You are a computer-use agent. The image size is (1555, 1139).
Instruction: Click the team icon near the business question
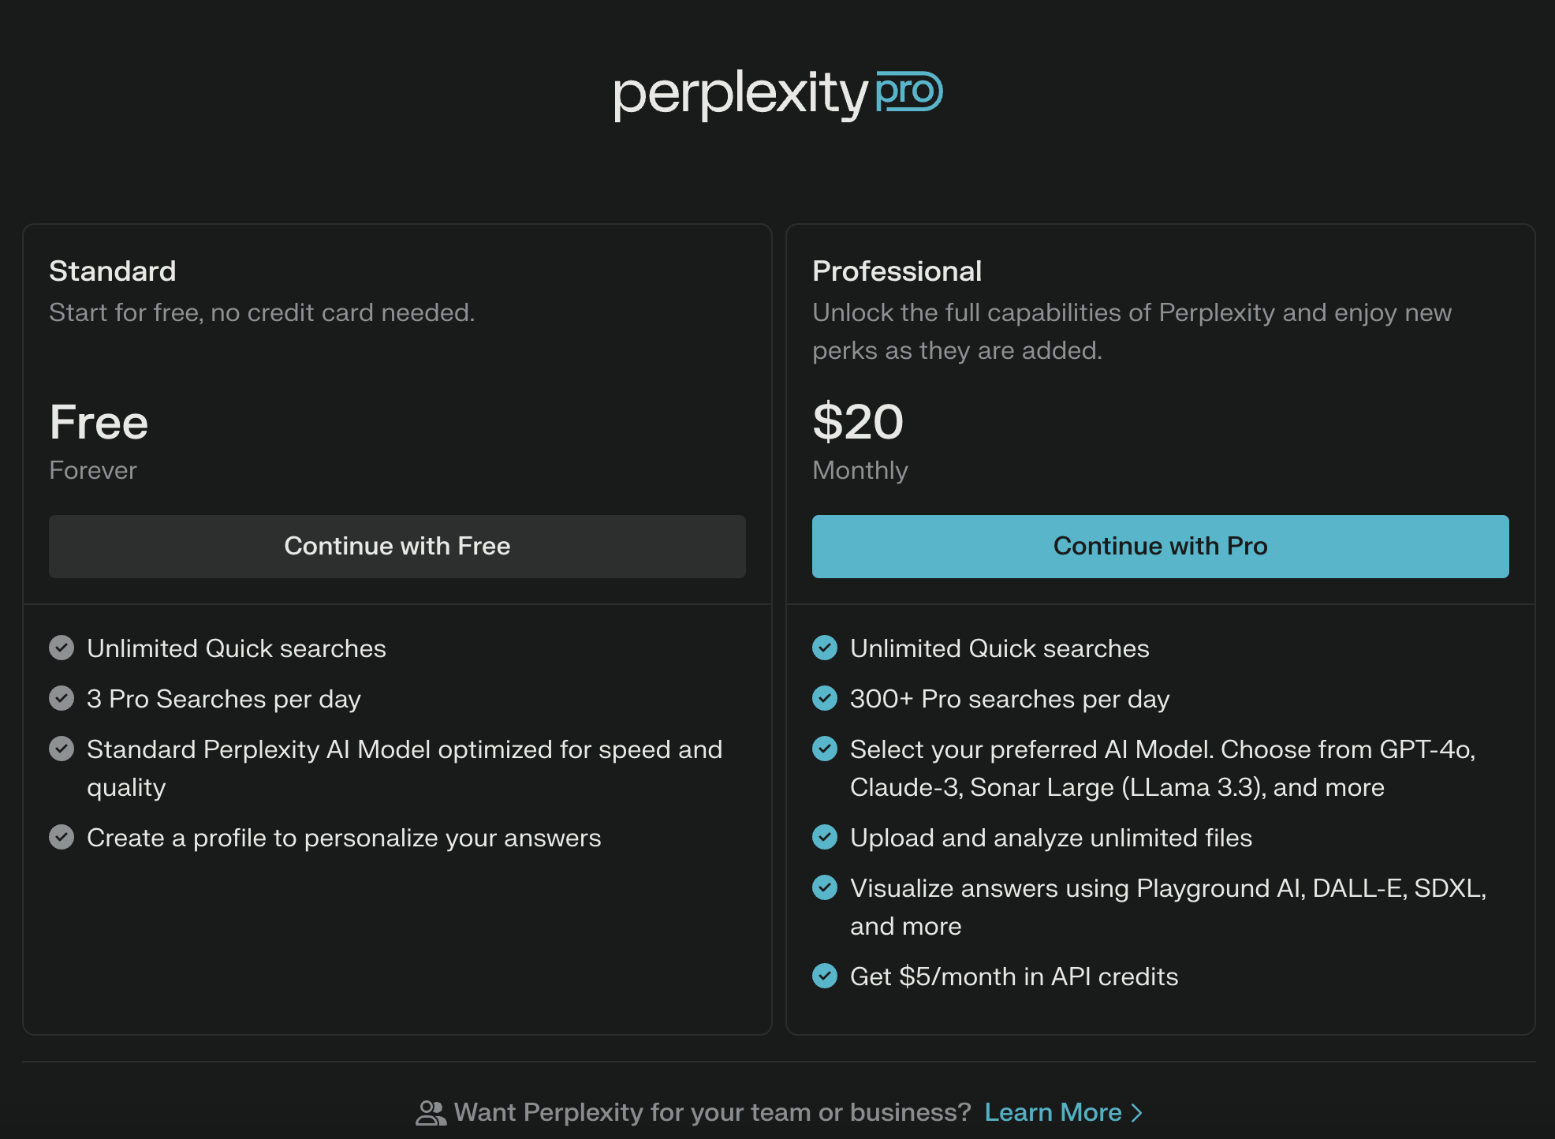(431, 1111)
